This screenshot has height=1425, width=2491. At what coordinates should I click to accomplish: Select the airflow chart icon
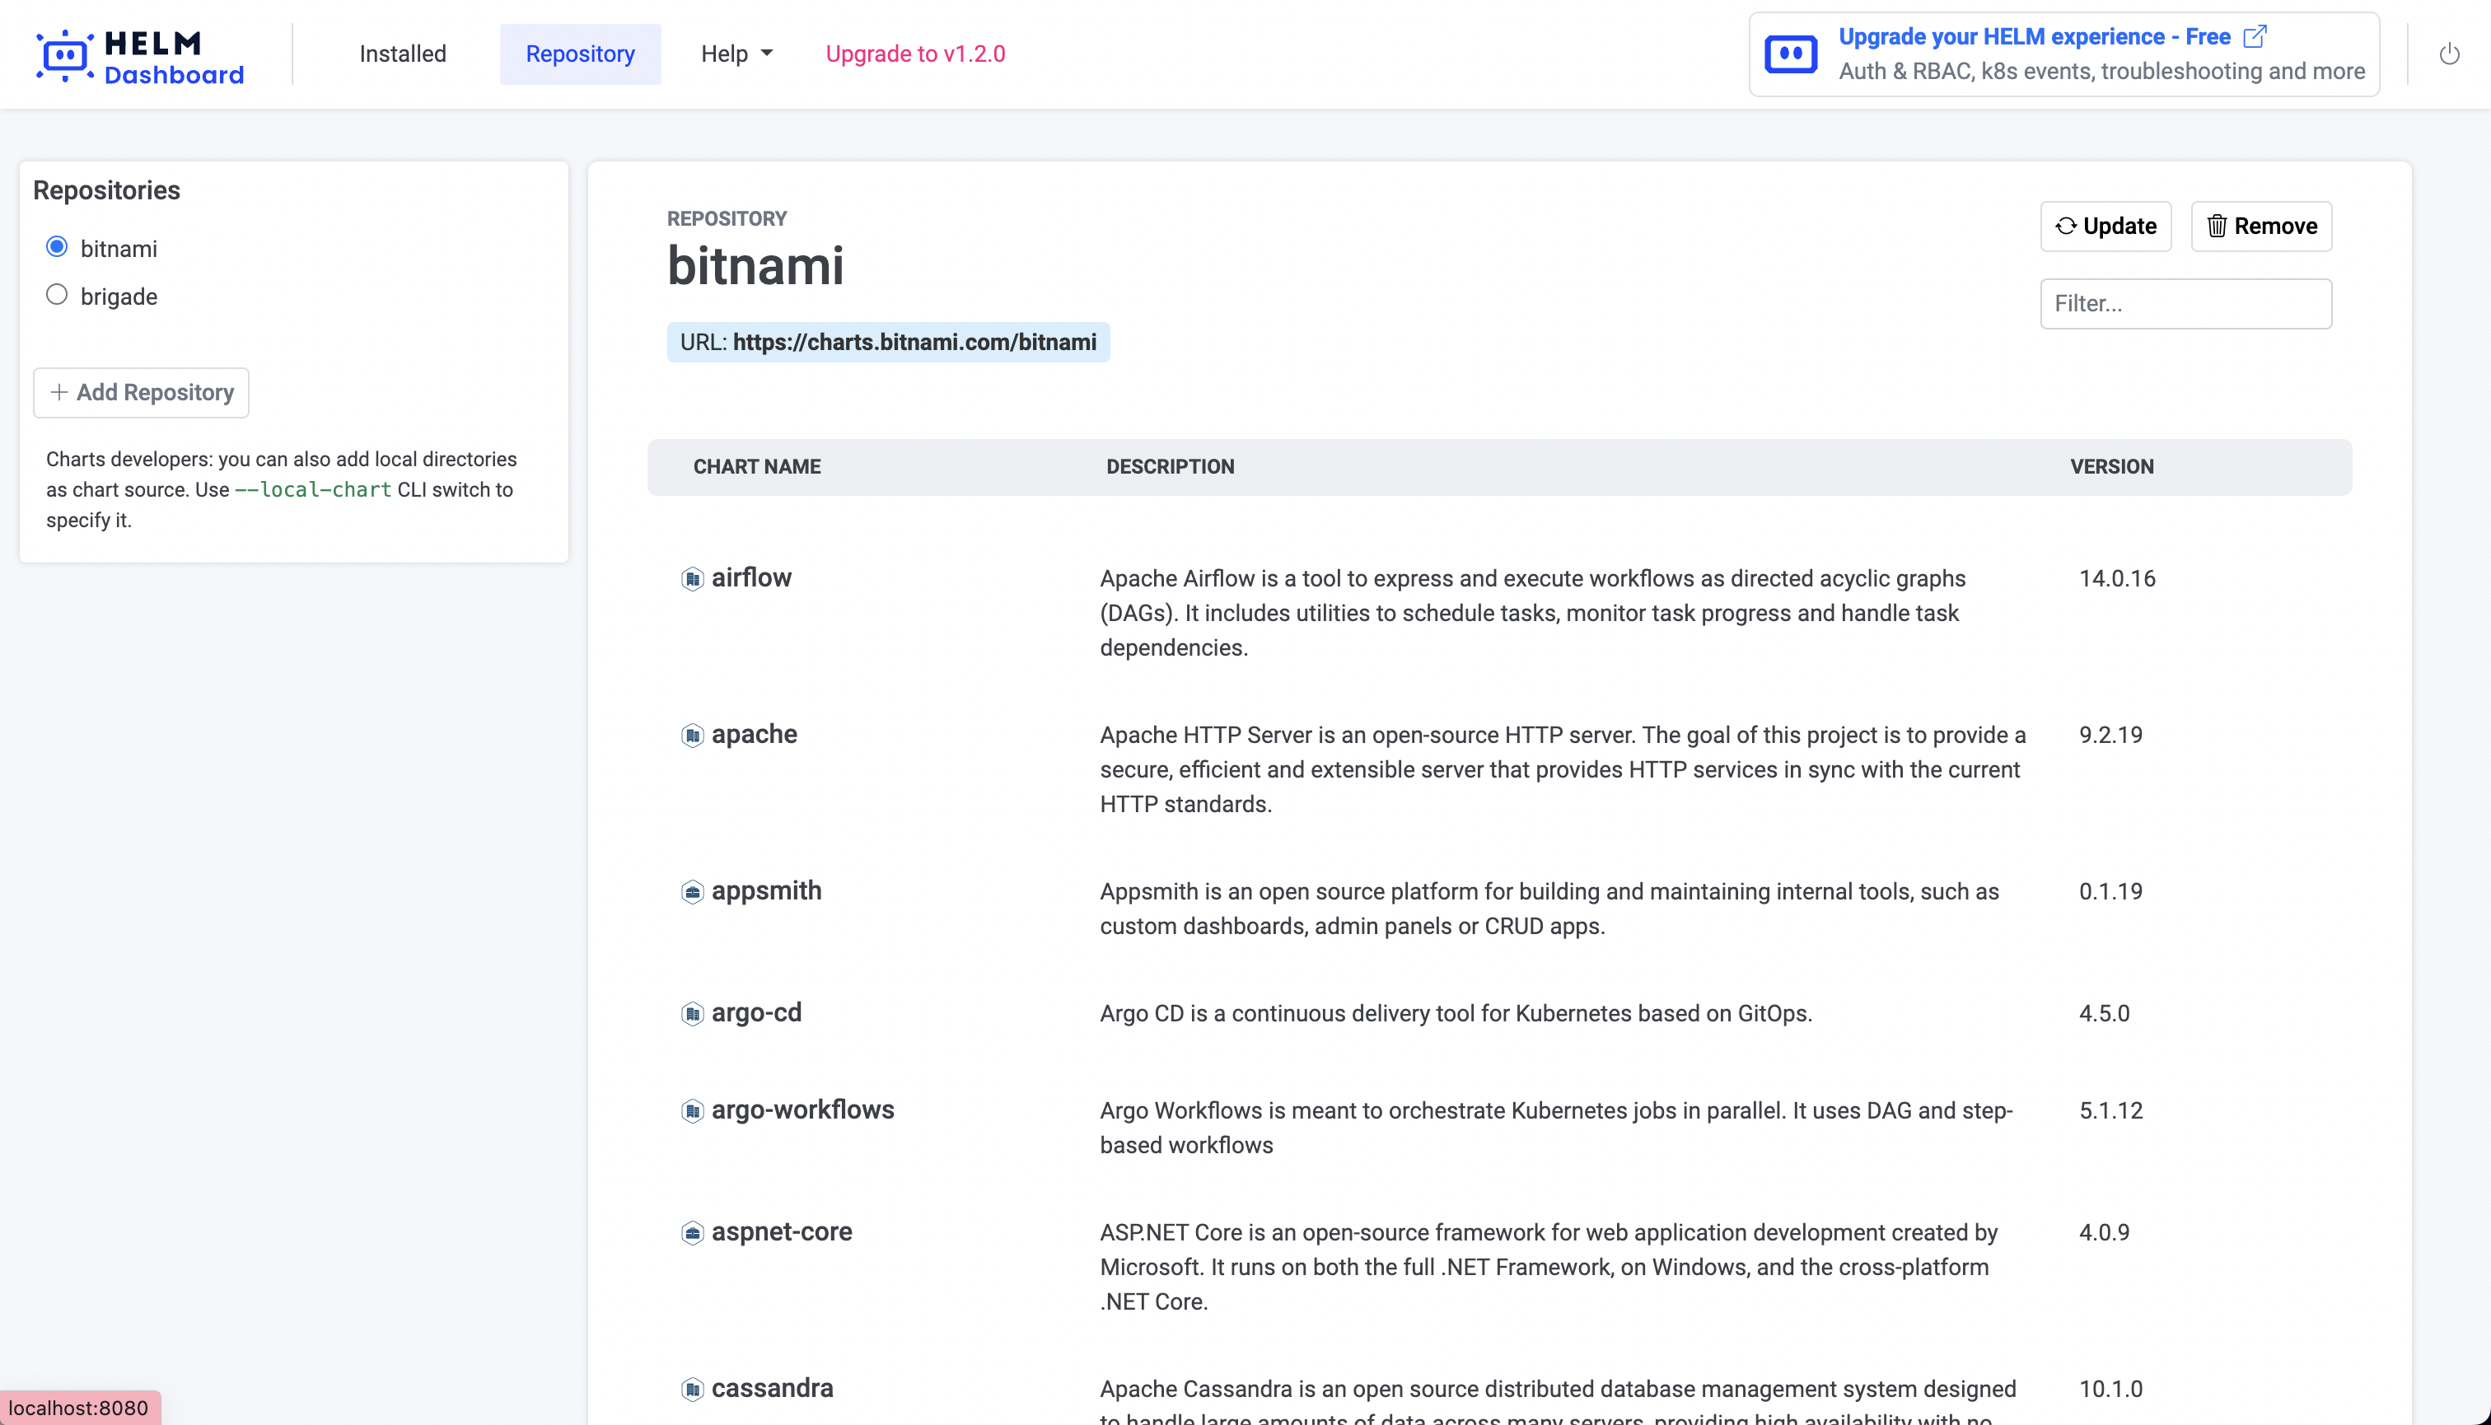(x=692, y=579)
